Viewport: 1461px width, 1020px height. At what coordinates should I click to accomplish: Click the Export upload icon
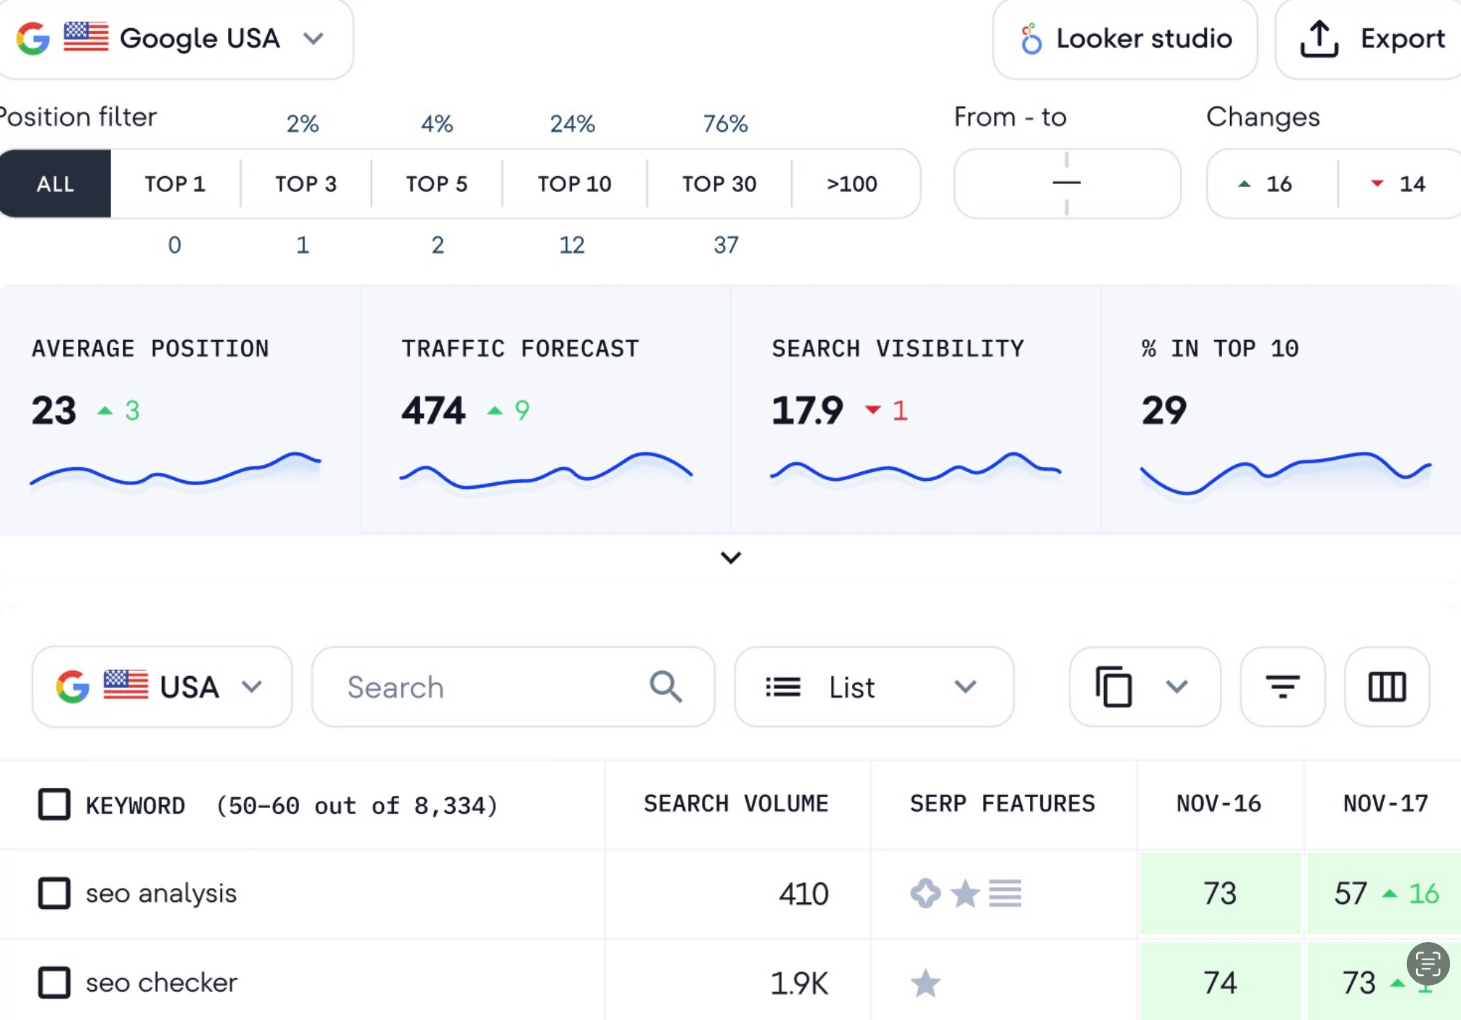pyautogui.click(x=1319, y=39)
